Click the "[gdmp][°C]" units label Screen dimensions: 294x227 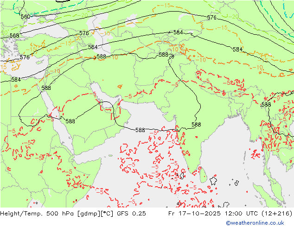pos(95,213)
